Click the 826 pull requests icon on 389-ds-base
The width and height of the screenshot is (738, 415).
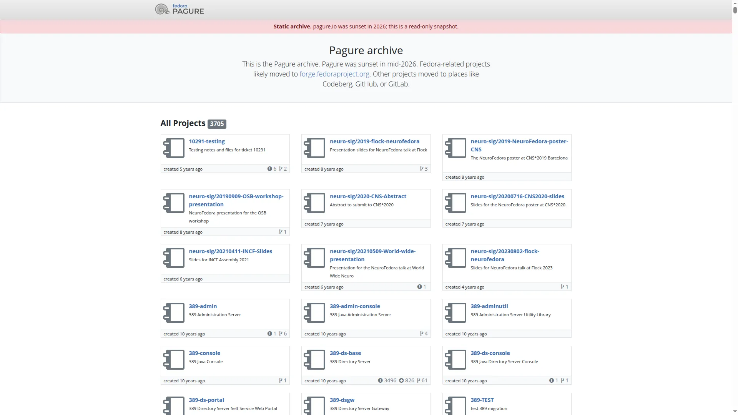pos(401,381)
